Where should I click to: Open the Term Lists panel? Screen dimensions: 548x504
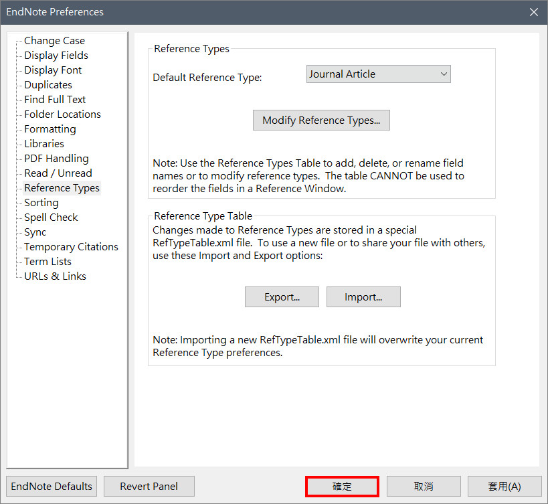(x=48, y=262)
